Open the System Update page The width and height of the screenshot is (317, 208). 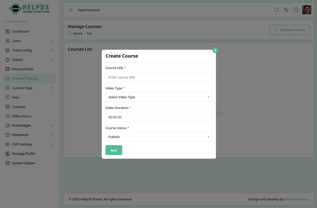pyautogui.click(x=23, y=163)
